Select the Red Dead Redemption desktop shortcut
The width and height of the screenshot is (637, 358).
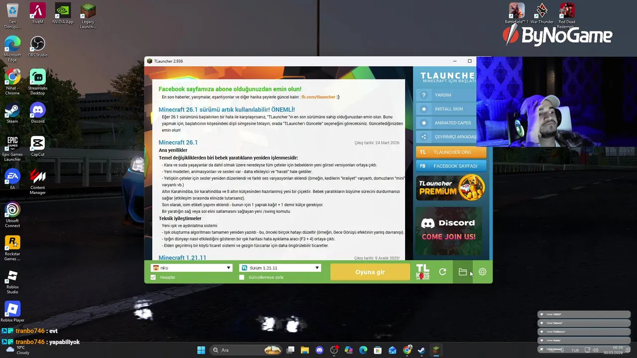coord(567,16)
